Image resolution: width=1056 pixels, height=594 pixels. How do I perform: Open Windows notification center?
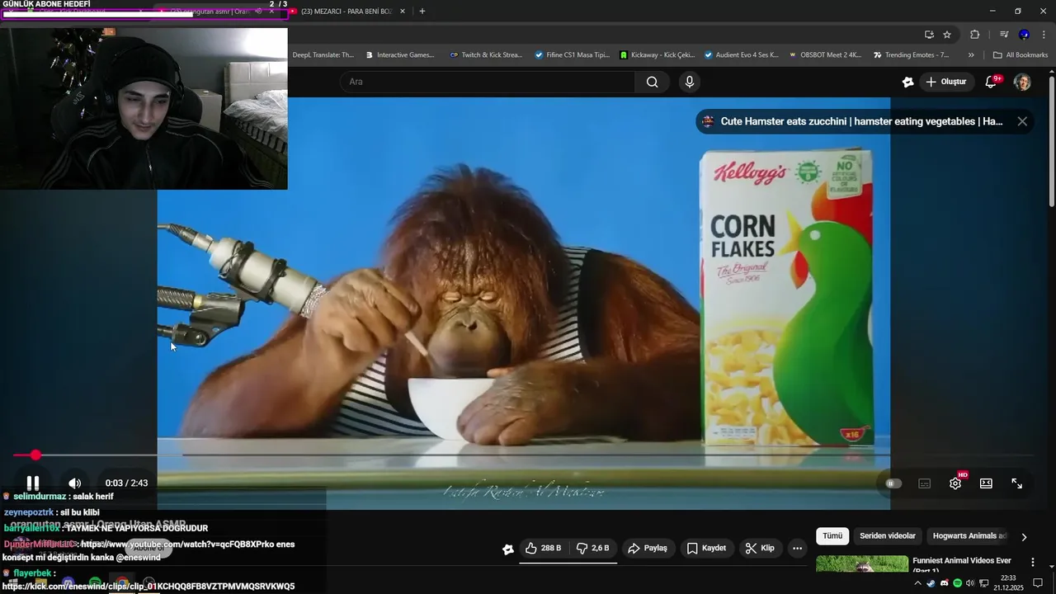1038,583
